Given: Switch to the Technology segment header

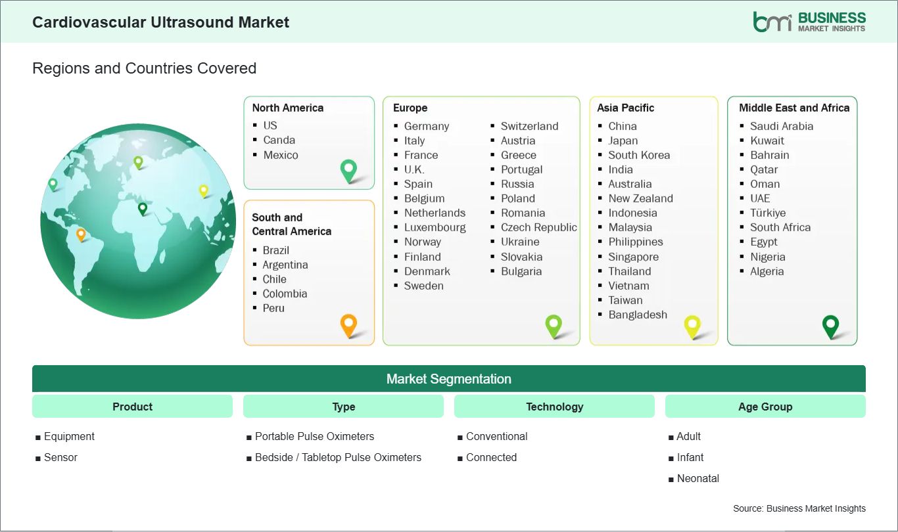Looking at the screenshot, I should pos(554,407).
